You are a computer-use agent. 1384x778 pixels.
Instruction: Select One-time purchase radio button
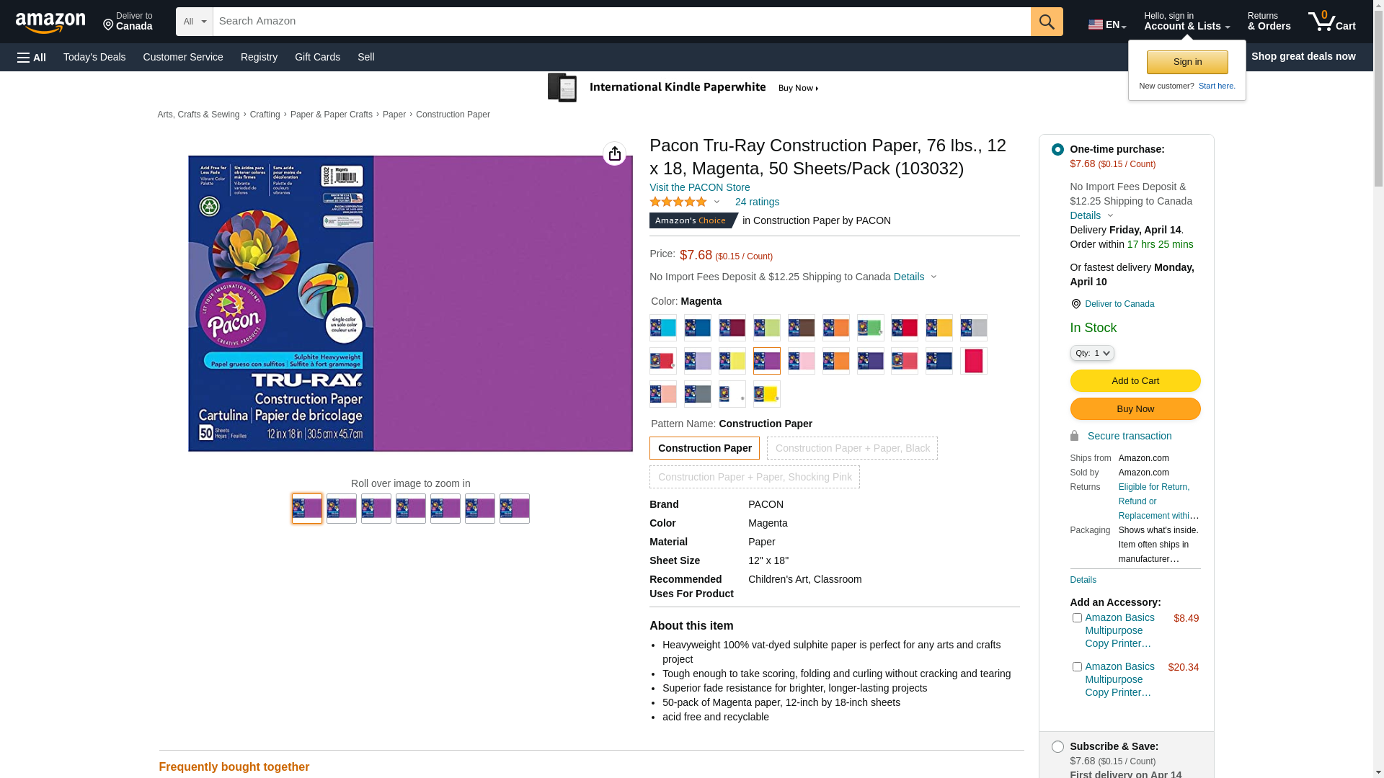click(1057, 150)
